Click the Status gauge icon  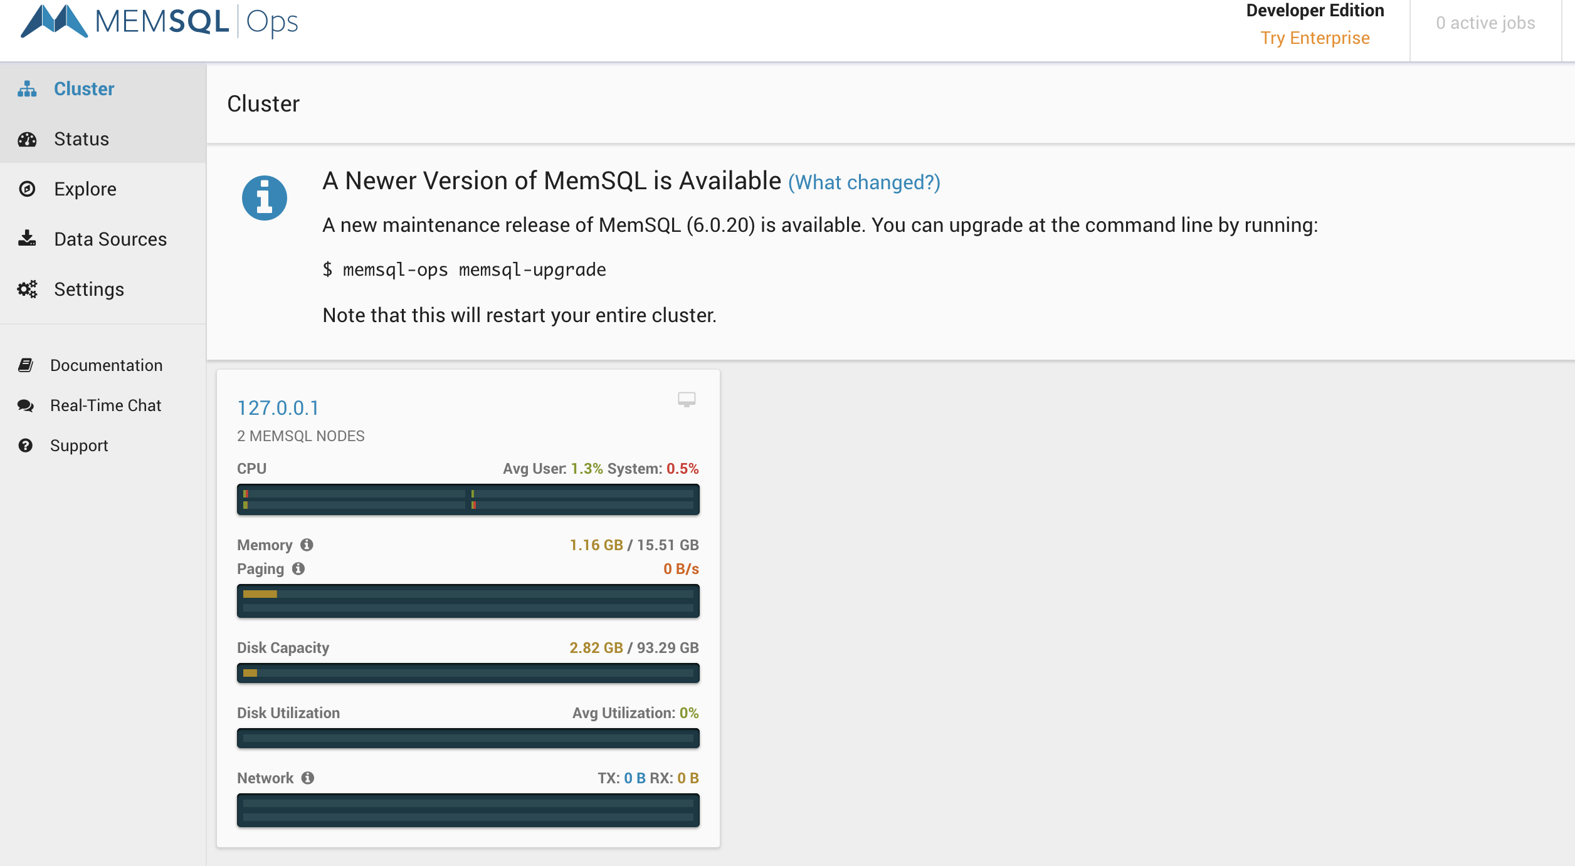(27, 139)
